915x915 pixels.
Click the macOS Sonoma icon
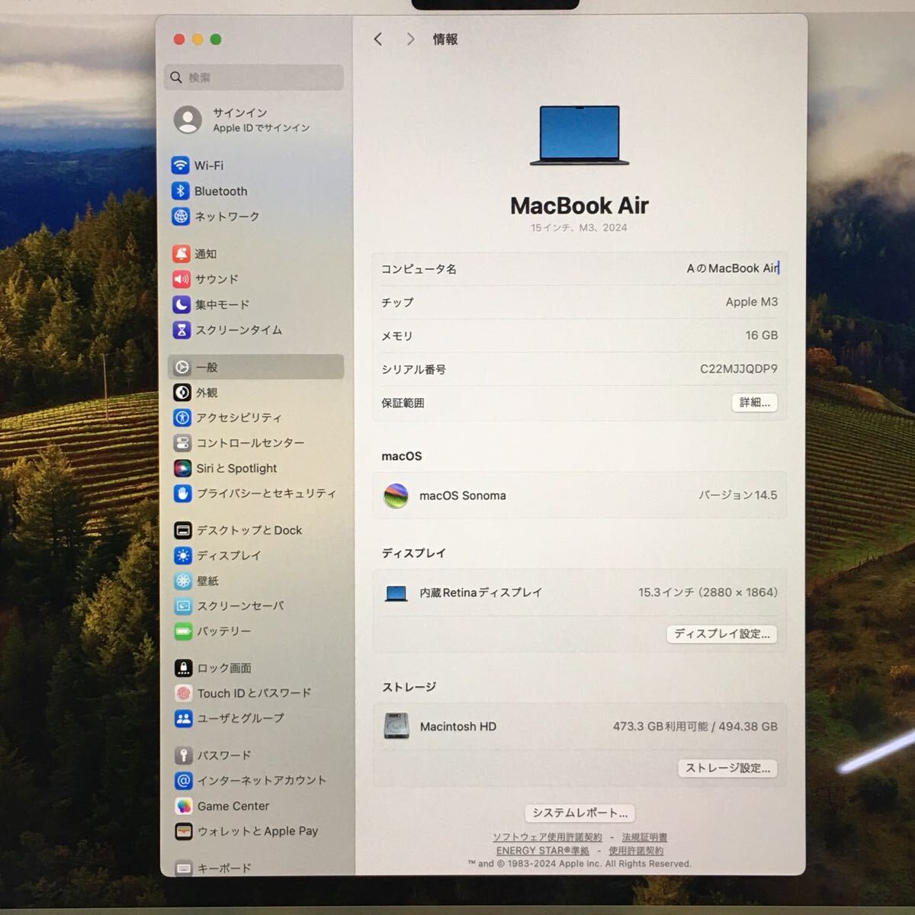tap(396, 496)
